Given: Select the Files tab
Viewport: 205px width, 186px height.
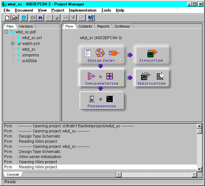Looking at the screenshot, I should pos(10,26).
